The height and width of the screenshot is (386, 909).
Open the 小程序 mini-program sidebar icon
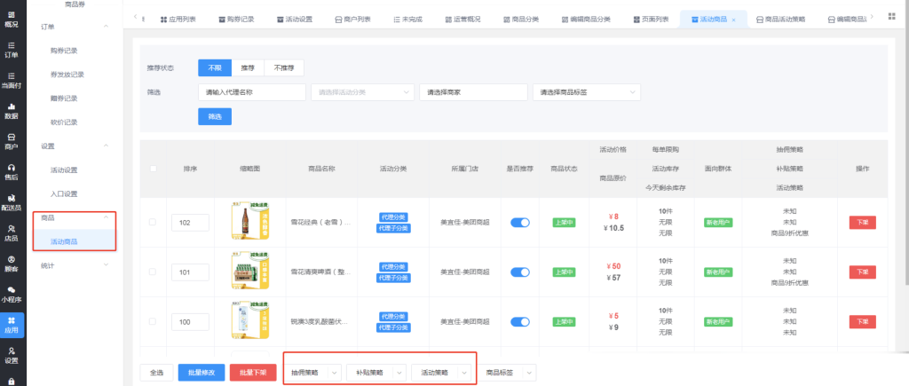click(12, 294)
